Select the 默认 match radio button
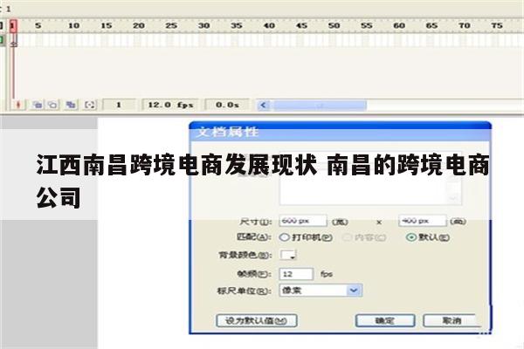Image resolution: width=524 pixels, height=349 pixels. click(410, 237)
